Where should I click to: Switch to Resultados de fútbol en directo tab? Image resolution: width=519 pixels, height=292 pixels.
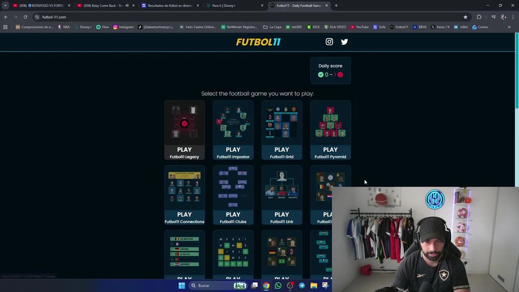[170, 6]
